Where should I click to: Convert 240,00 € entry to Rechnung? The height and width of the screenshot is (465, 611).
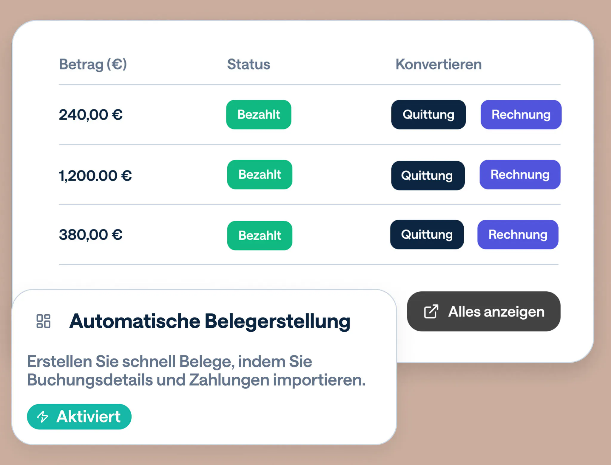(521, 115)
